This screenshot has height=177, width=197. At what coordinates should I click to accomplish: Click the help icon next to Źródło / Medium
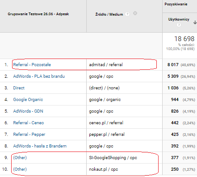coord(127,14)
